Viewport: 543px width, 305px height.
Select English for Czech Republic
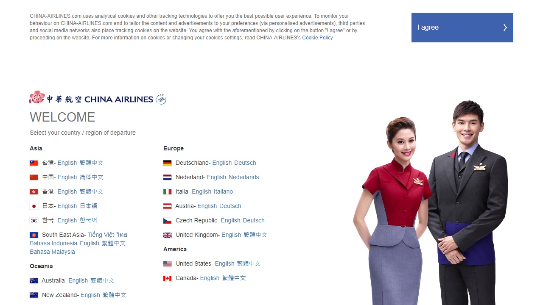(x=231, y=220)
